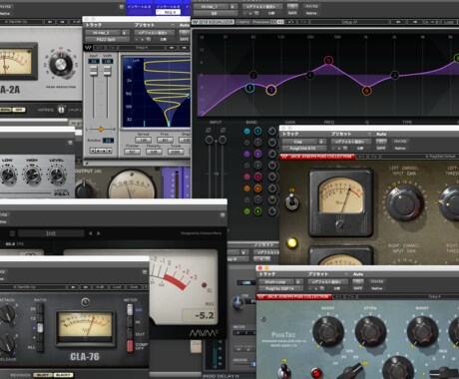Click Q10 pink band 5 numbered button in list
The height and width of the screenshot is (379, 459).
point(258,177)
